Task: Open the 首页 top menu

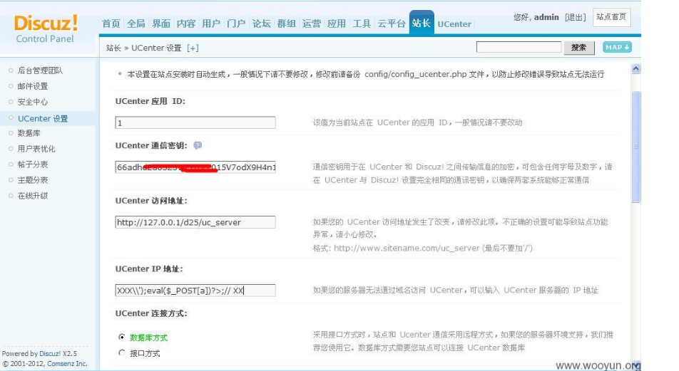Action: (x=111, y=23)
